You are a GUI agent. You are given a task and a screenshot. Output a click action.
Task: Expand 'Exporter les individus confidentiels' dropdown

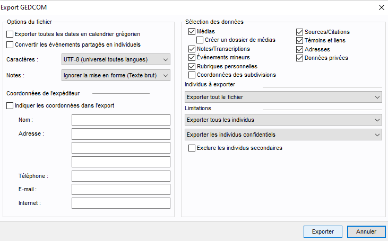283,135
